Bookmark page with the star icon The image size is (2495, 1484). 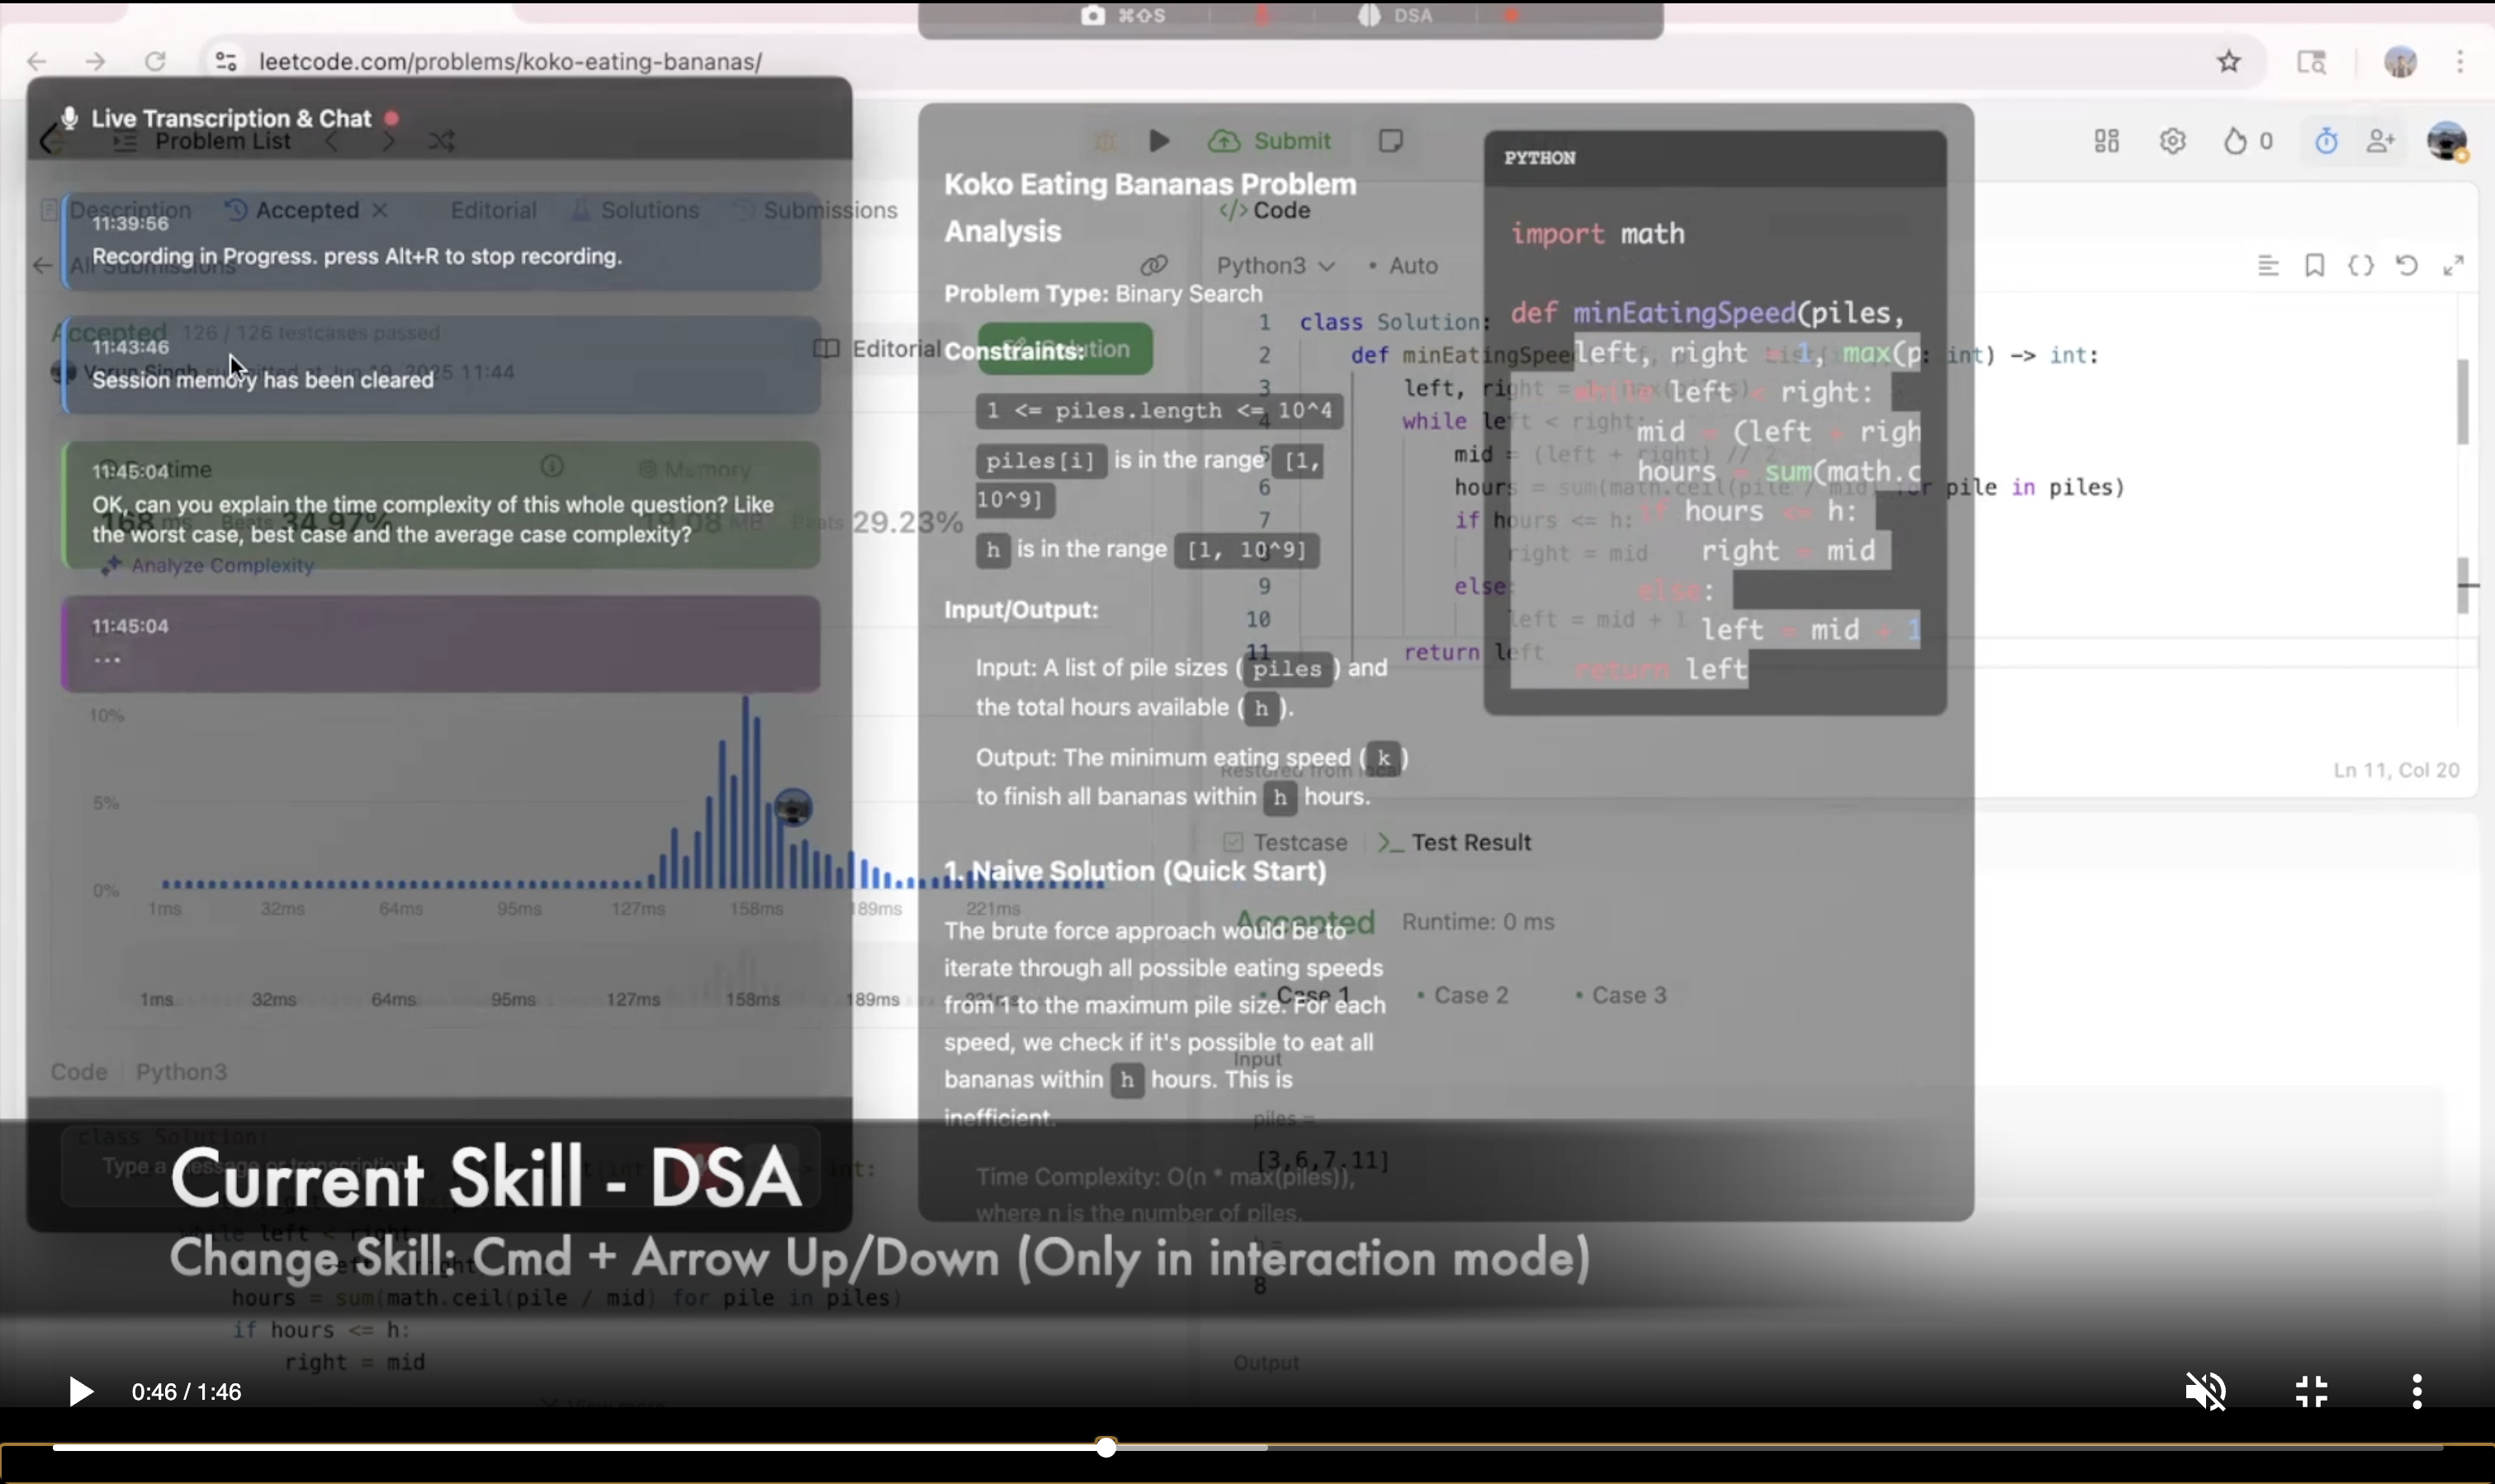(2229, 62)
